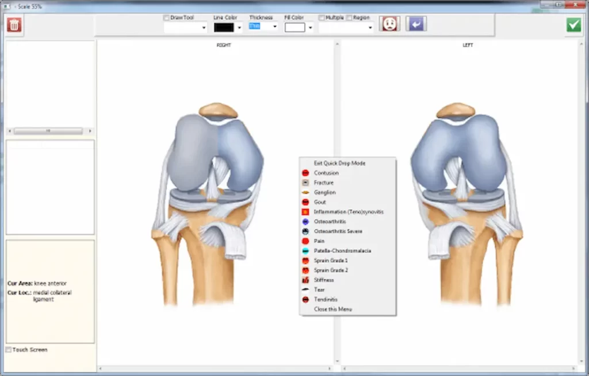
Task: Check the Multiple option
Action: (320, 17)
